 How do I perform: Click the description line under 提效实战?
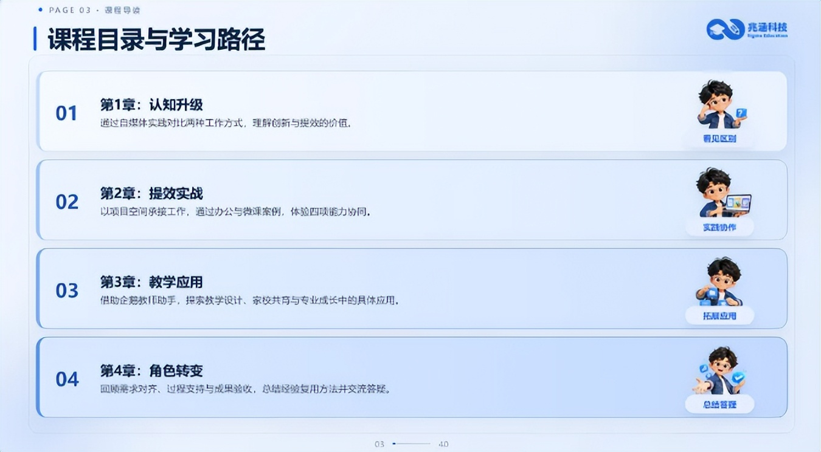(235, 212)
